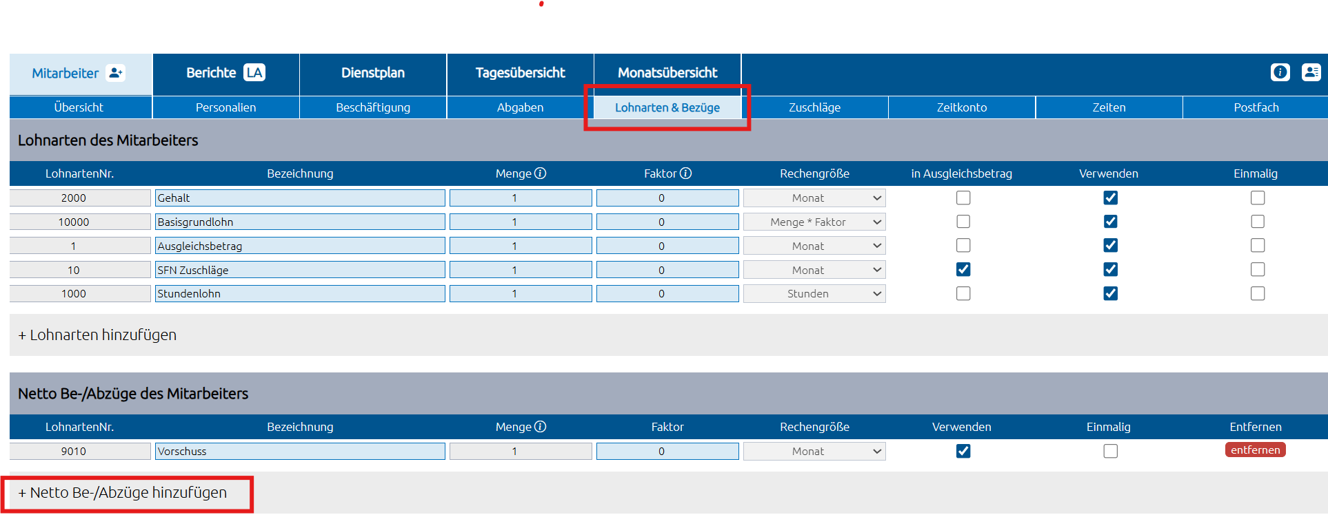Open Rechengröße dropdown for Basisgrundlohn
This screenshot has height=517, width=1328.
tap(814, 222)
